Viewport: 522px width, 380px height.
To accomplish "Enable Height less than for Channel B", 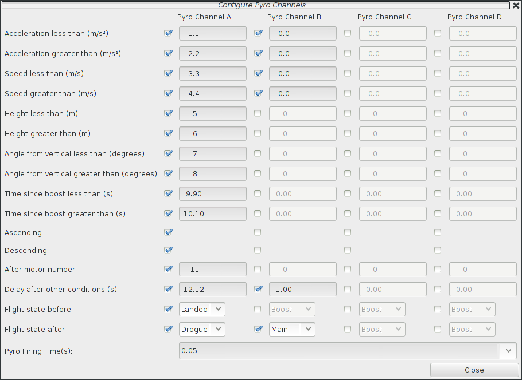I will [x=258, y=113].
